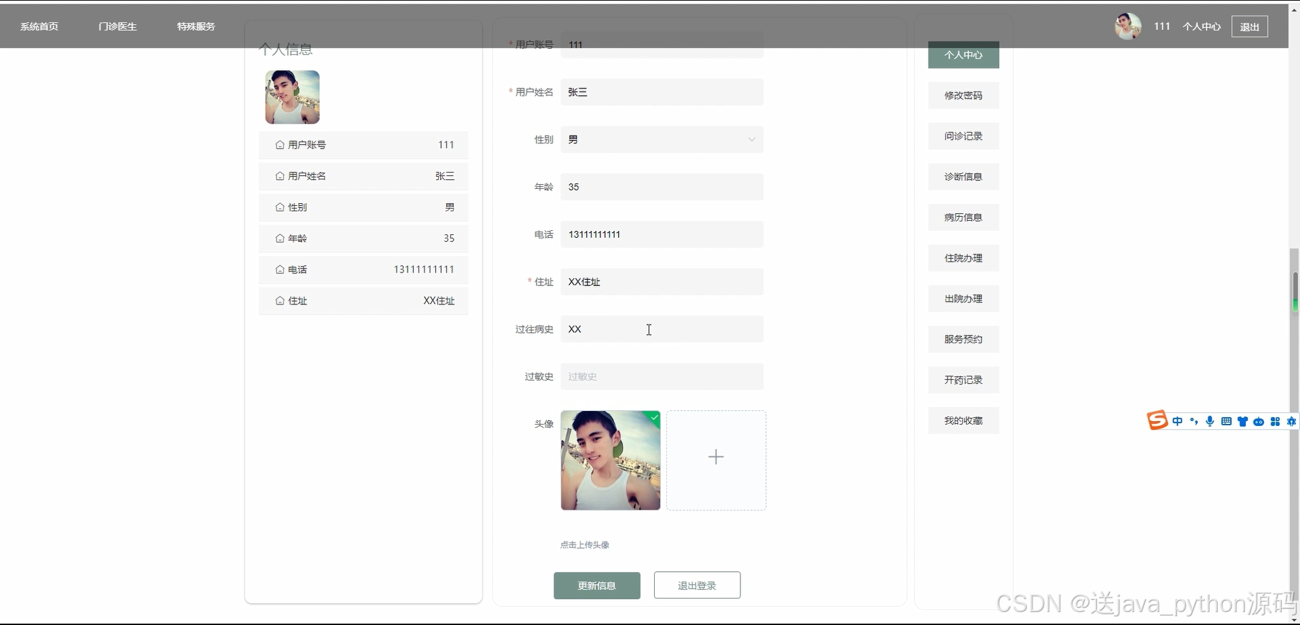This screenshot has width=1300, height=625.
Task: Click the user avatar in the top bar
Action: click(1127, 26)
